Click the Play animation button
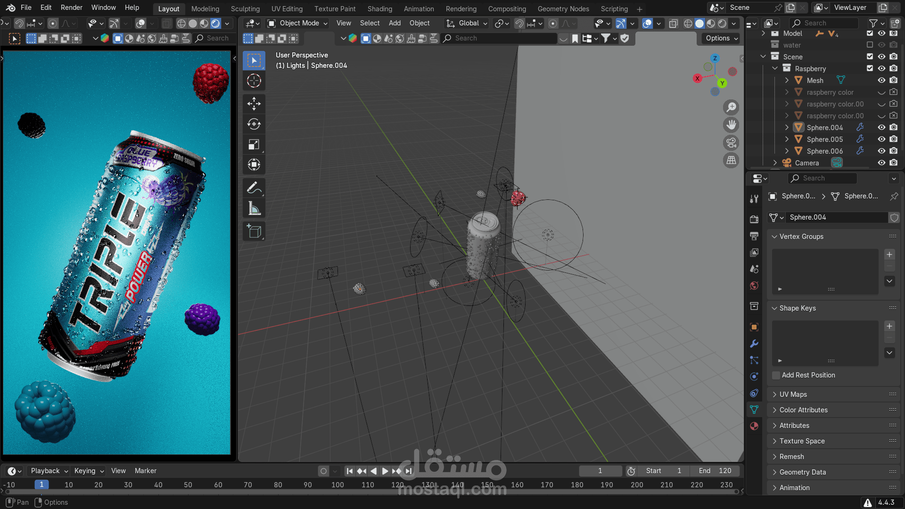Image resolution: width=905 pixels, height=509 pixels. coord(385,471)
